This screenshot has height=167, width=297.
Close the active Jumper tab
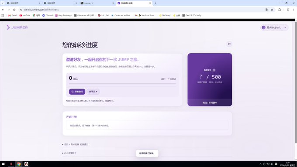coord(150,3)
